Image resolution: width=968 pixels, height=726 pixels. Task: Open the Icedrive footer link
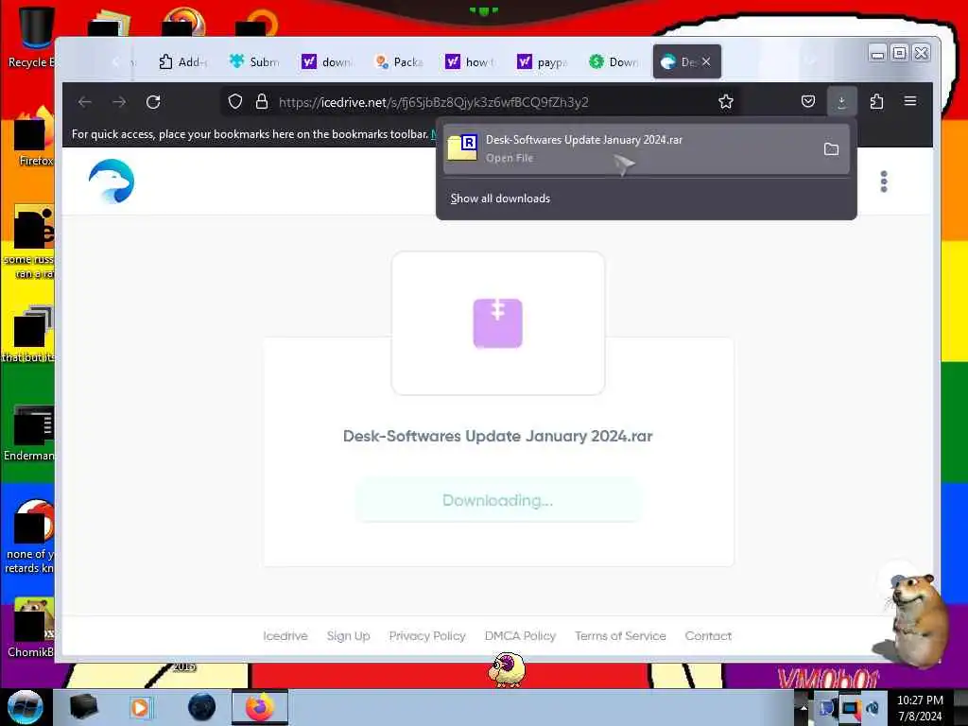[x=285, y=636]
